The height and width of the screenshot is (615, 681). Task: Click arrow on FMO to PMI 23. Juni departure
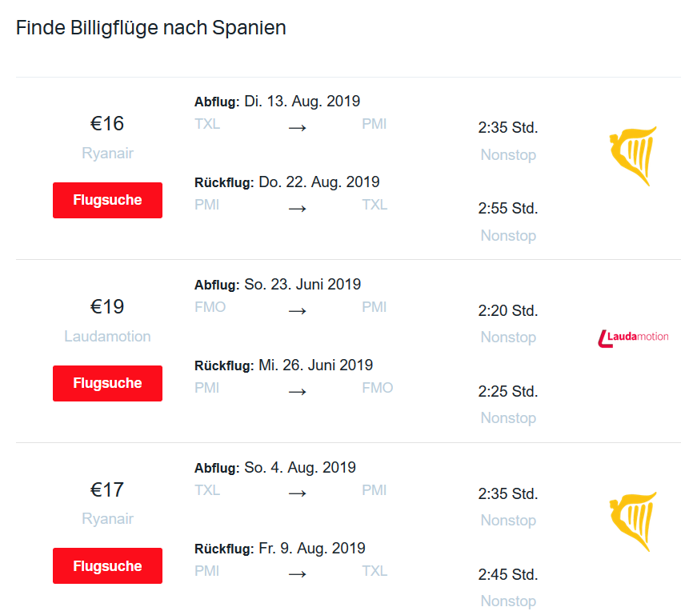click(x=298, y=311)
